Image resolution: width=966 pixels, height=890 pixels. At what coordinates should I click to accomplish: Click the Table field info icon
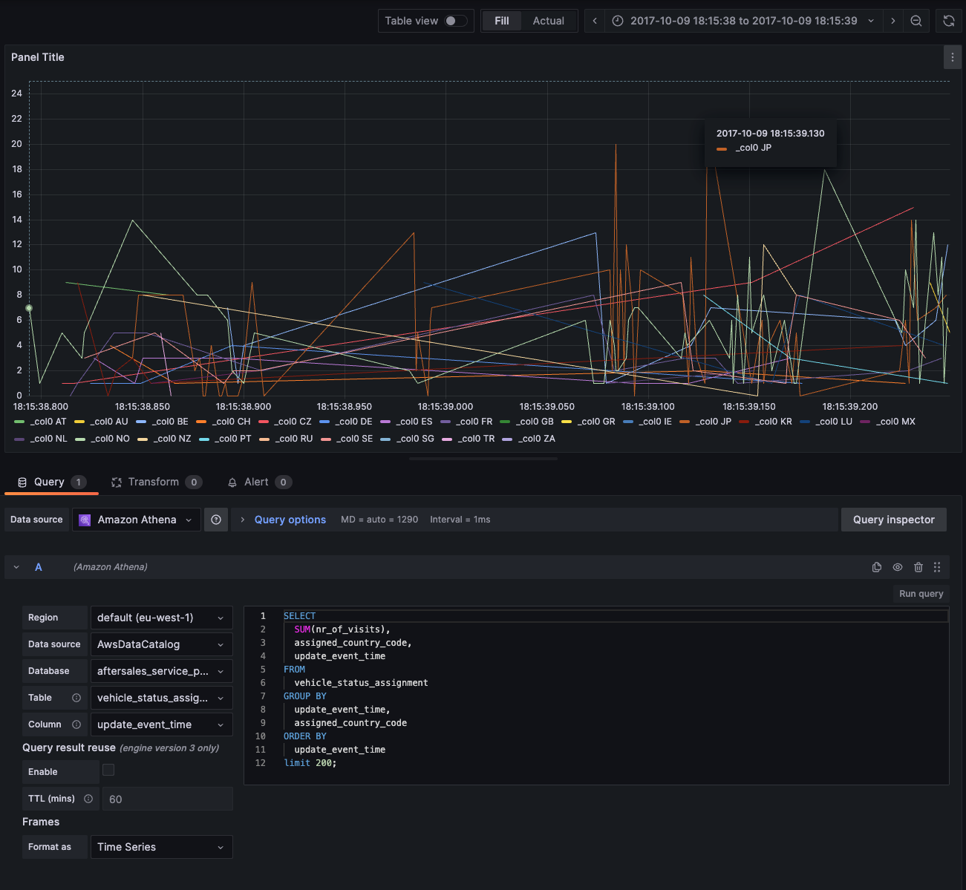tap(76, 698)
